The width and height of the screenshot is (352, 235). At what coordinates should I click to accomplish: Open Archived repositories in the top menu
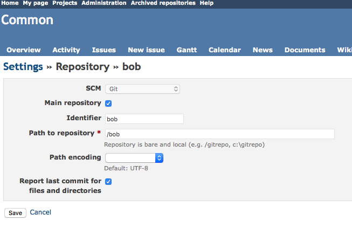pos(163,3)
